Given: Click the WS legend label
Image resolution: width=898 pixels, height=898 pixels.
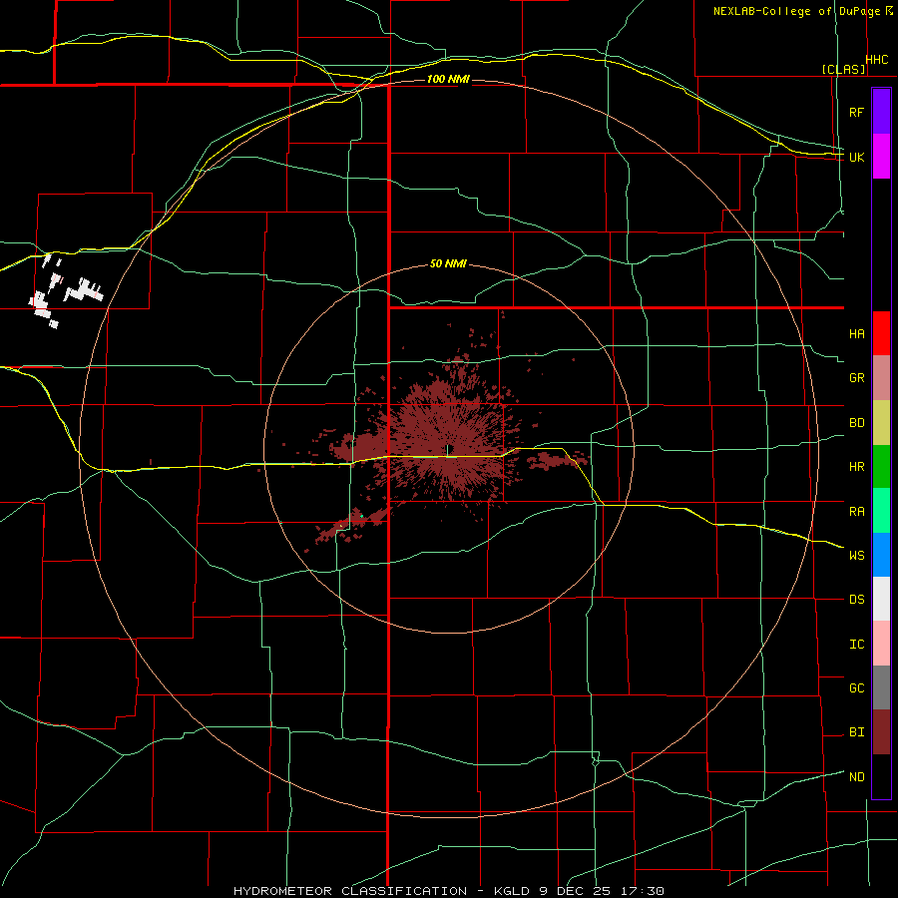Looking at the screenshot, I should (x=856, y=555).
